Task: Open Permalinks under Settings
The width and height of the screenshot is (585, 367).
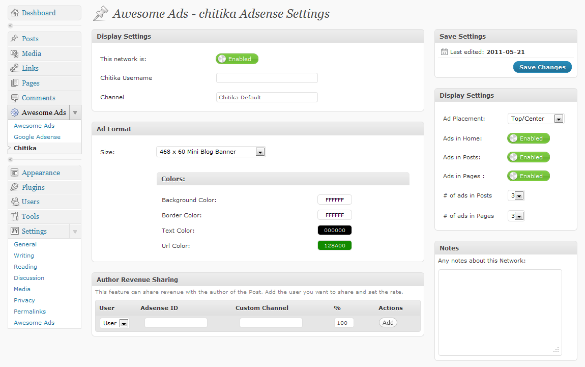Action: (30, 312)
